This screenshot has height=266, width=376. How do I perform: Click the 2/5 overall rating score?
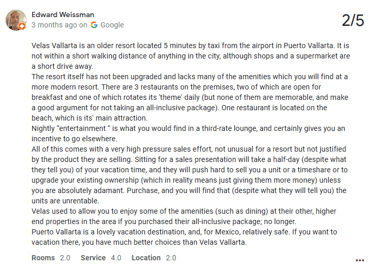353,21
